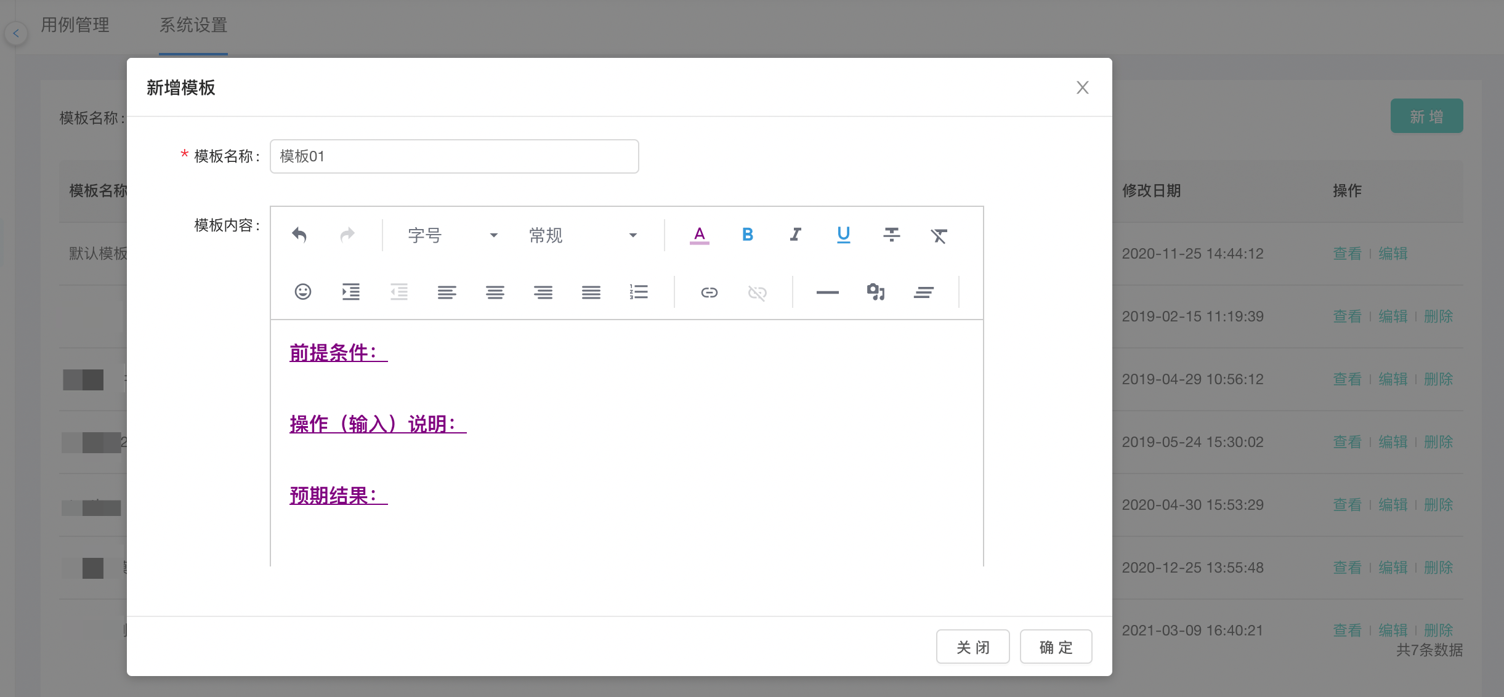Click 删除 for the 2020-04-30 row
The image size is (1504, 697).
[1438, 505]
